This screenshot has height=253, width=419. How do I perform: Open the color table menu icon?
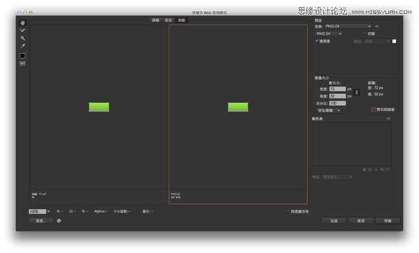point(388,118)
